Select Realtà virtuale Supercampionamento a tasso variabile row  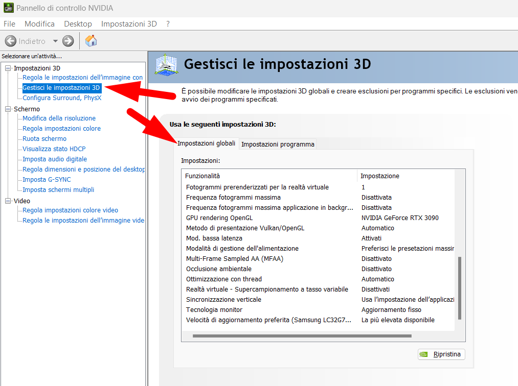coord(318,289)
